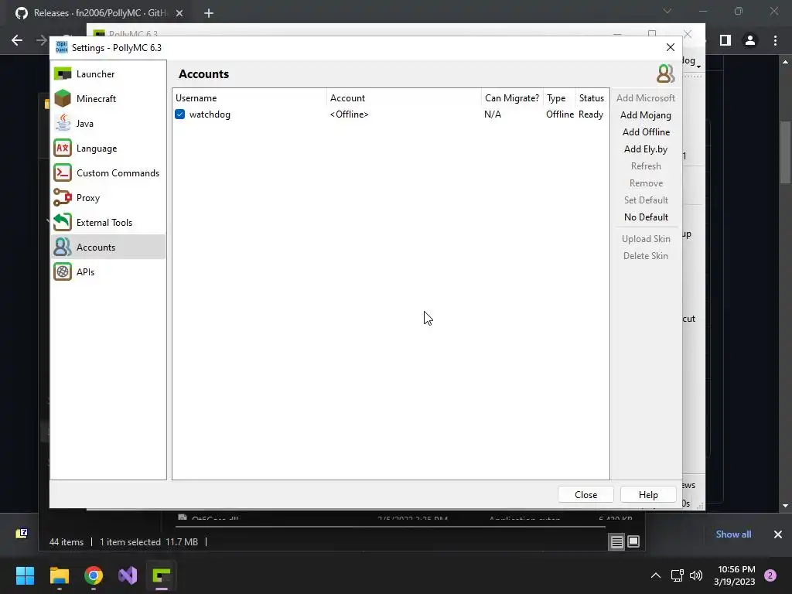Switch to PollyMC taskbar icon
This screenshot has height=594, width=792.
pyautogui.click(x=162, y=575)
